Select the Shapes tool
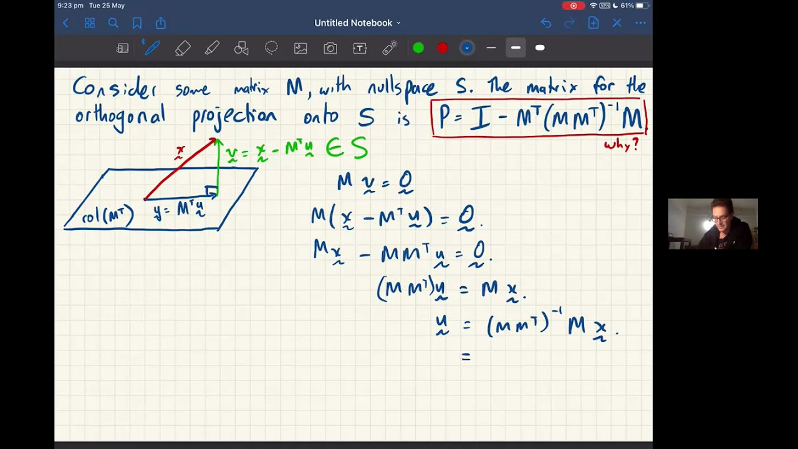Viewport: 798px width, 449px height. pos(241,48)
